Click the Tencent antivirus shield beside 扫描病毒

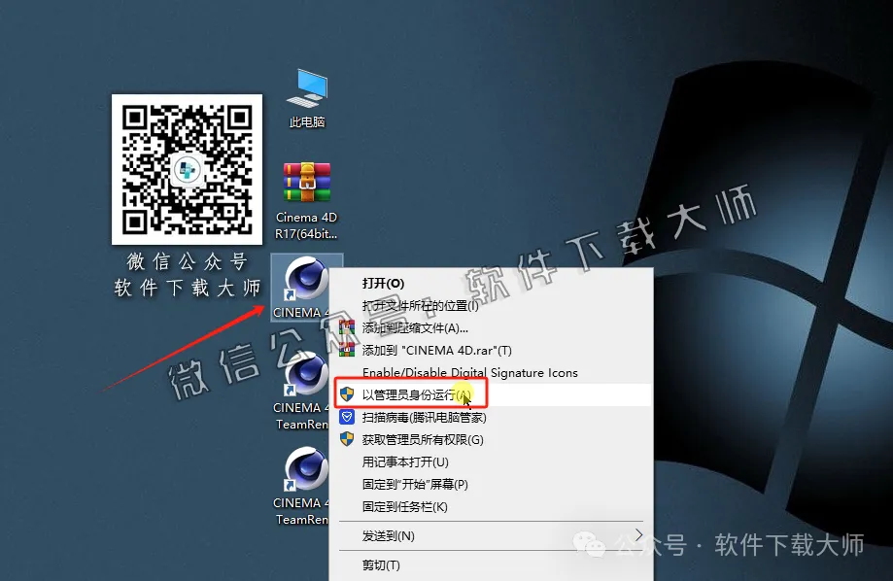tap(349, 417)
